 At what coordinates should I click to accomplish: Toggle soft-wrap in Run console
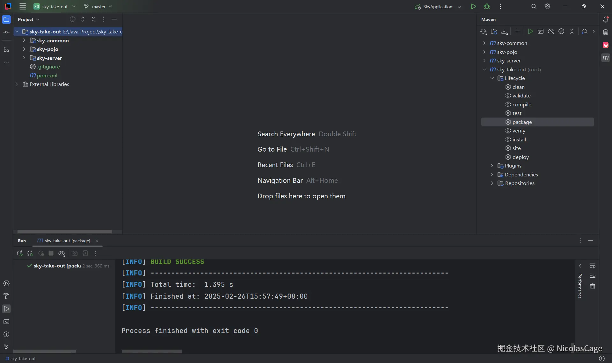pos(592,266)
